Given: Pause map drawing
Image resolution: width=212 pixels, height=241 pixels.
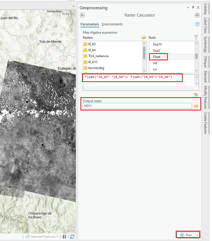Looking at the screenshot, I should [64, 237].
